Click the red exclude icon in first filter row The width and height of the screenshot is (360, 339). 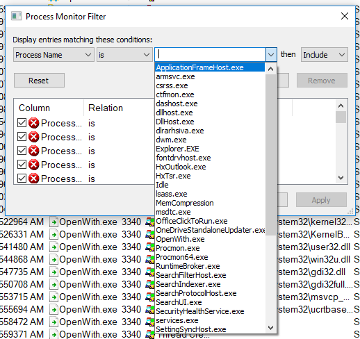[x=34, y=123]
